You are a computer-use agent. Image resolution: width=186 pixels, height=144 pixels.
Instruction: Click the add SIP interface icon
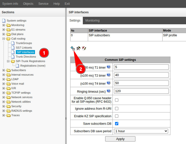click(72, 48)
